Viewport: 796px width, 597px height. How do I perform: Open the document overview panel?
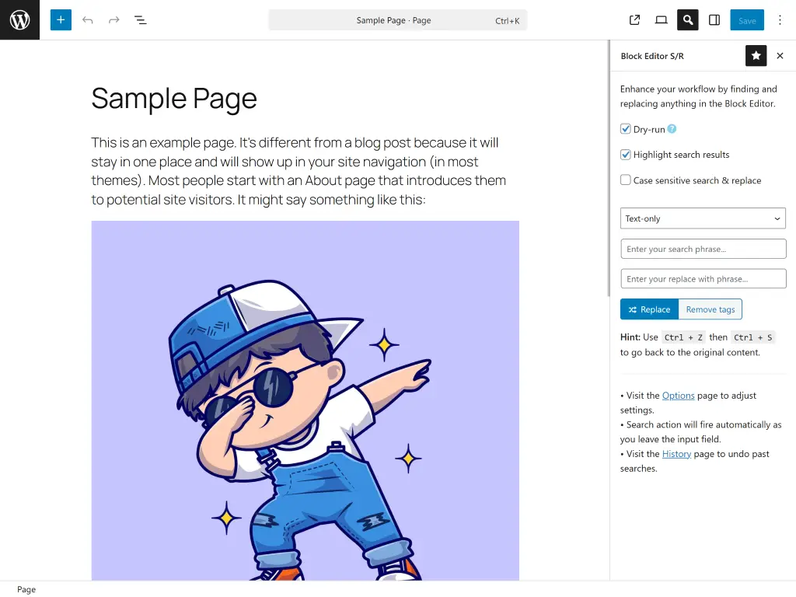(x=141, y=19)
